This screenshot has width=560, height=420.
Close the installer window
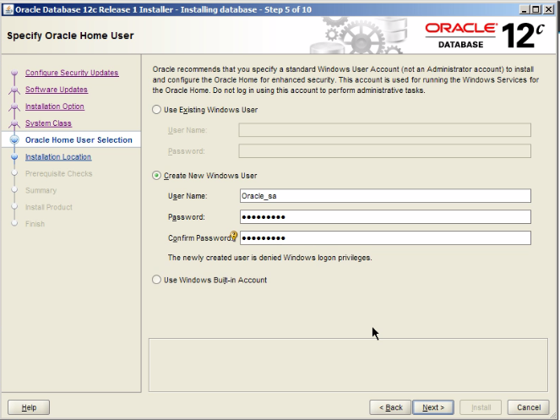tap(548, 9)
